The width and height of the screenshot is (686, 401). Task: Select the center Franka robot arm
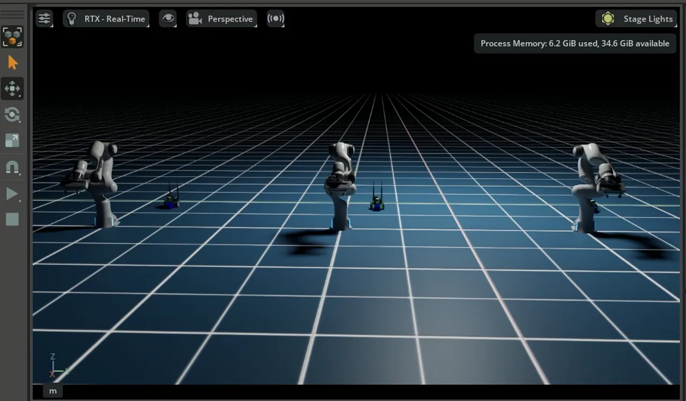[x=340, y=185]
